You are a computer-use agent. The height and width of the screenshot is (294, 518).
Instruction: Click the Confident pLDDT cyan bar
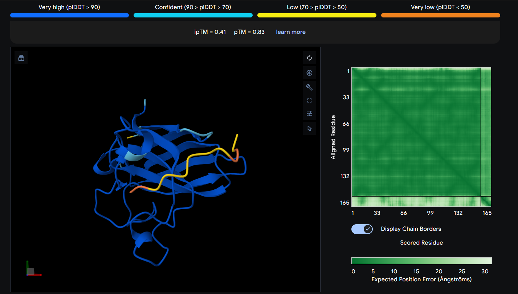coord(193,15)
